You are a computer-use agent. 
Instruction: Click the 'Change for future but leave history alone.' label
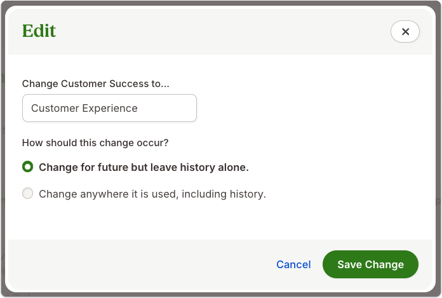click(x=144, y=167)
